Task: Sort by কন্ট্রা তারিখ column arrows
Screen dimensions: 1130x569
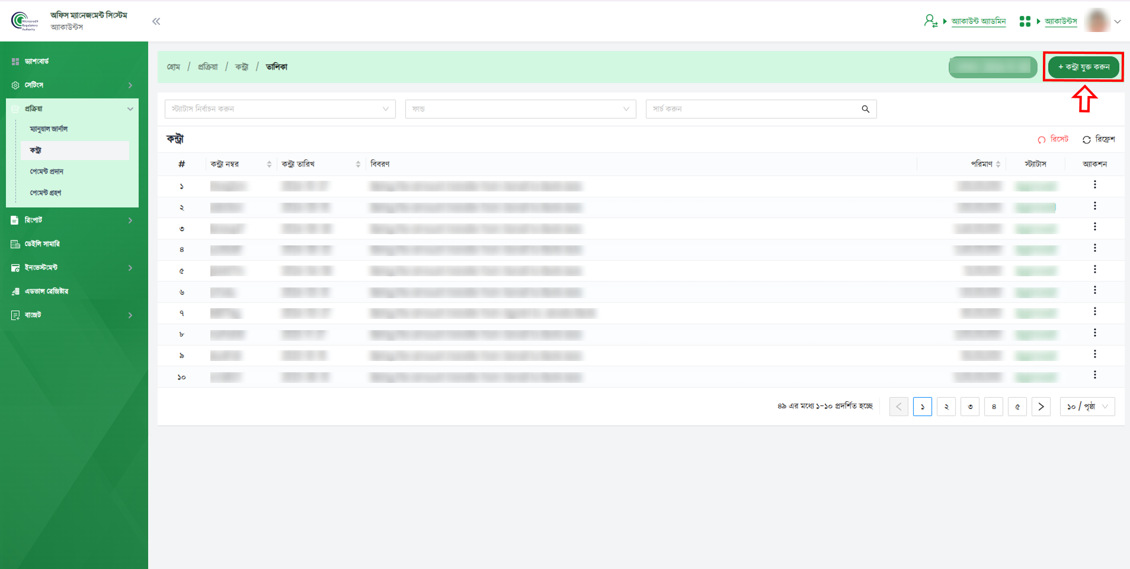Action: [x=358, y=164]
